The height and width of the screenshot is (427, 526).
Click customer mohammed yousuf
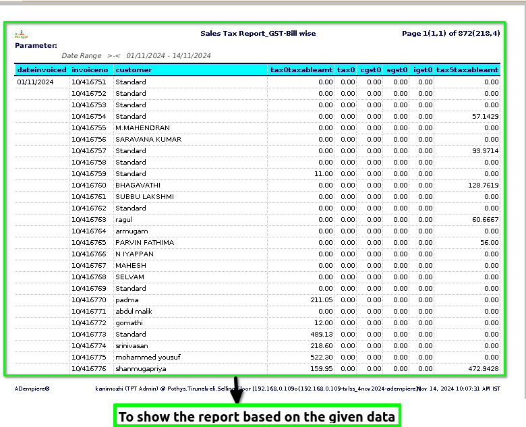coord(148,357)
